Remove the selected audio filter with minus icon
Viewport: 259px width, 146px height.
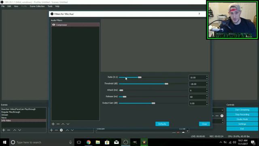[x=58, y=124]
